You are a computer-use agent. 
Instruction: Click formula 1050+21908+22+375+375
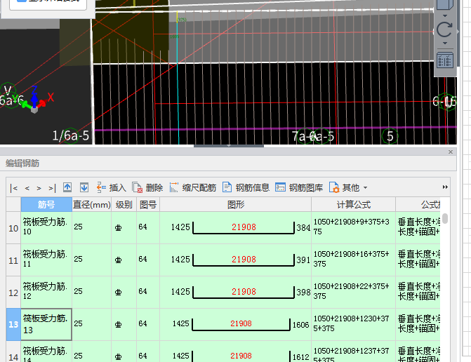click(351, 291)
